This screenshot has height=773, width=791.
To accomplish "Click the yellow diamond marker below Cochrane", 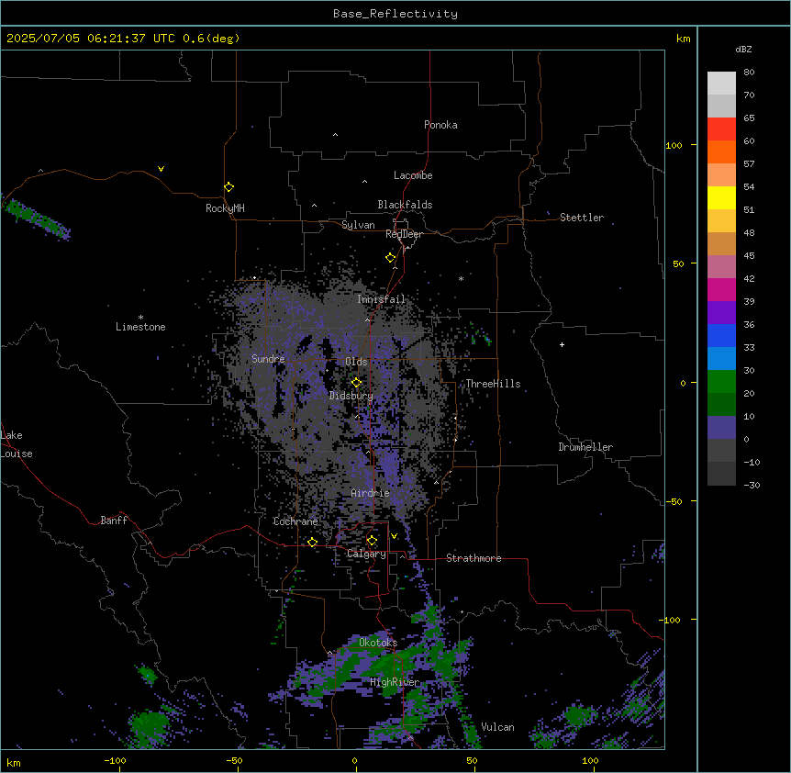I will click(x=312, y=543).
